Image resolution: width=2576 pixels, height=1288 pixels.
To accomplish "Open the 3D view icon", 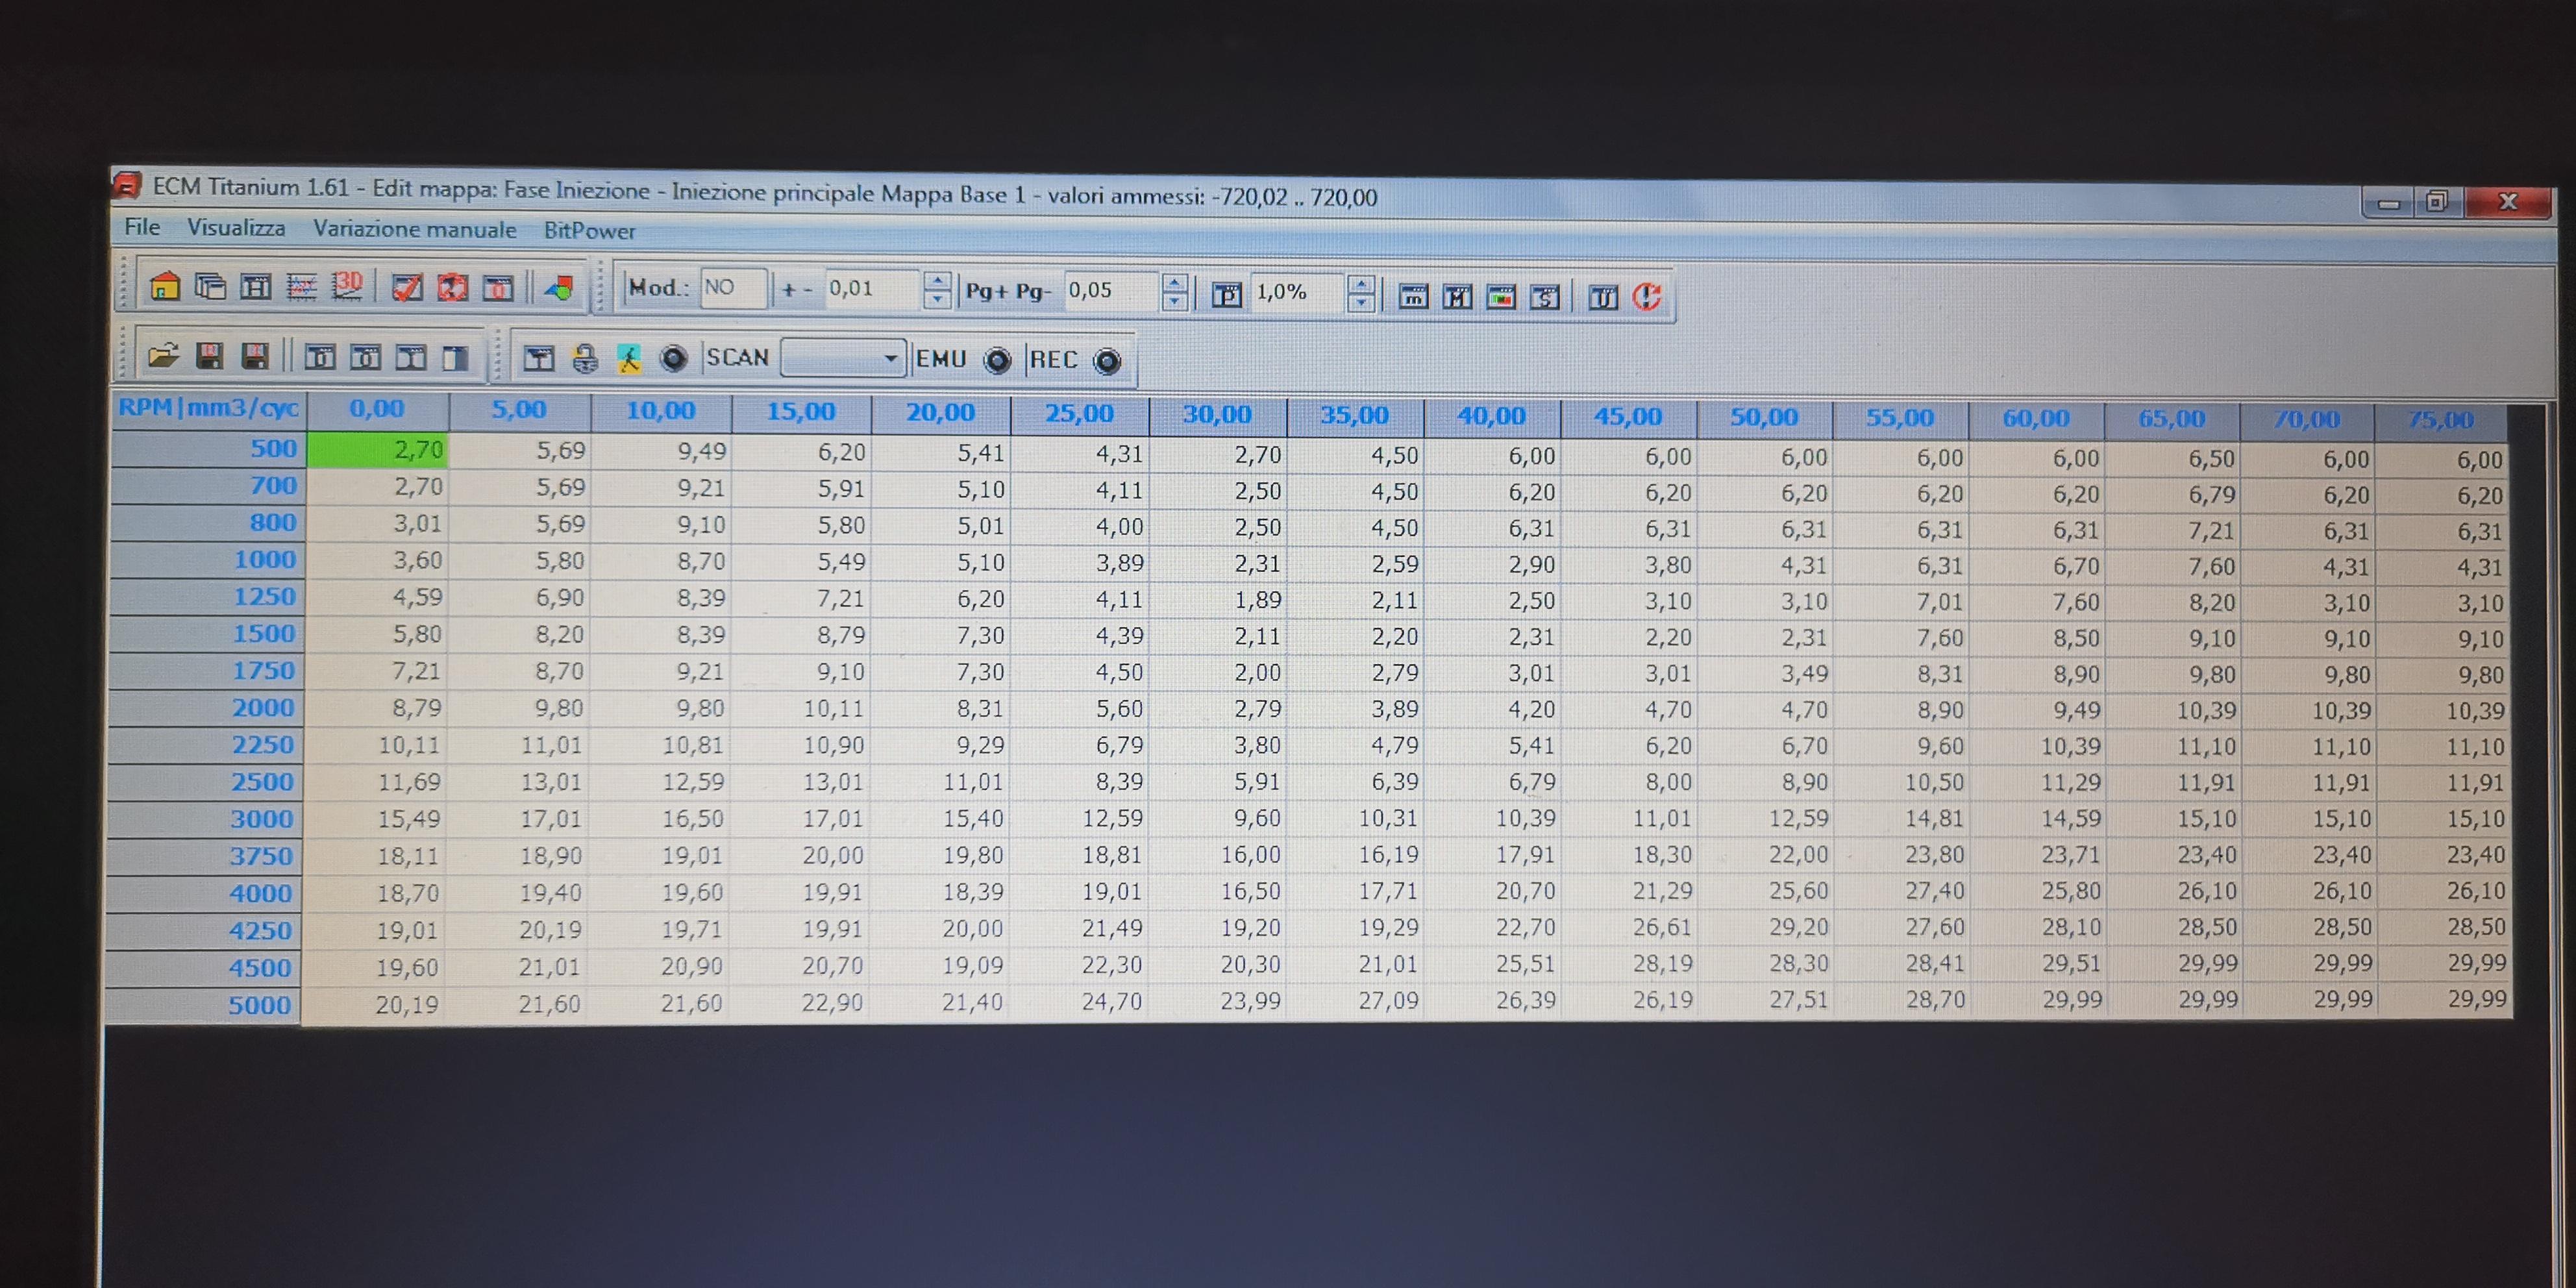I will pos(347,288).
